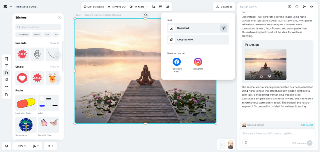Like the generated design with thumbs up
Viewport: 320px width, 152px height.
(262, 76)
